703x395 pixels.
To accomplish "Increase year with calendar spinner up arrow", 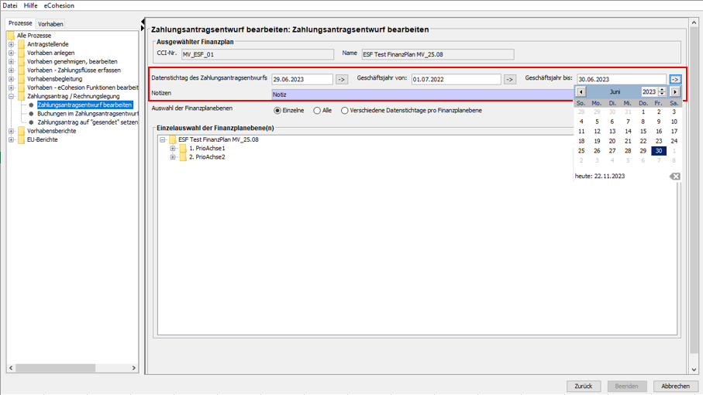I will tap(662, 89).
